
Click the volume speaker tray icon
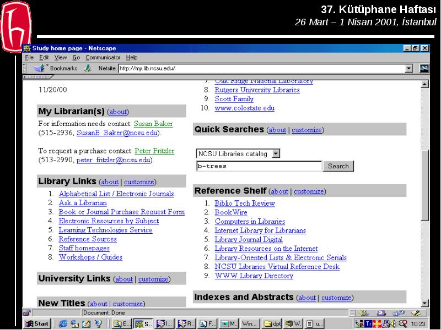coord(393,324)
